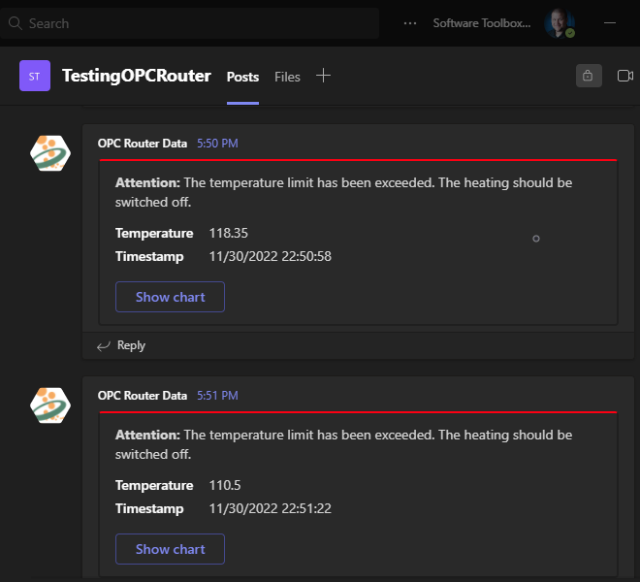The image size is (640, 582).
Task: Click the channel privacy lock icon
Action: pos(589,76)
